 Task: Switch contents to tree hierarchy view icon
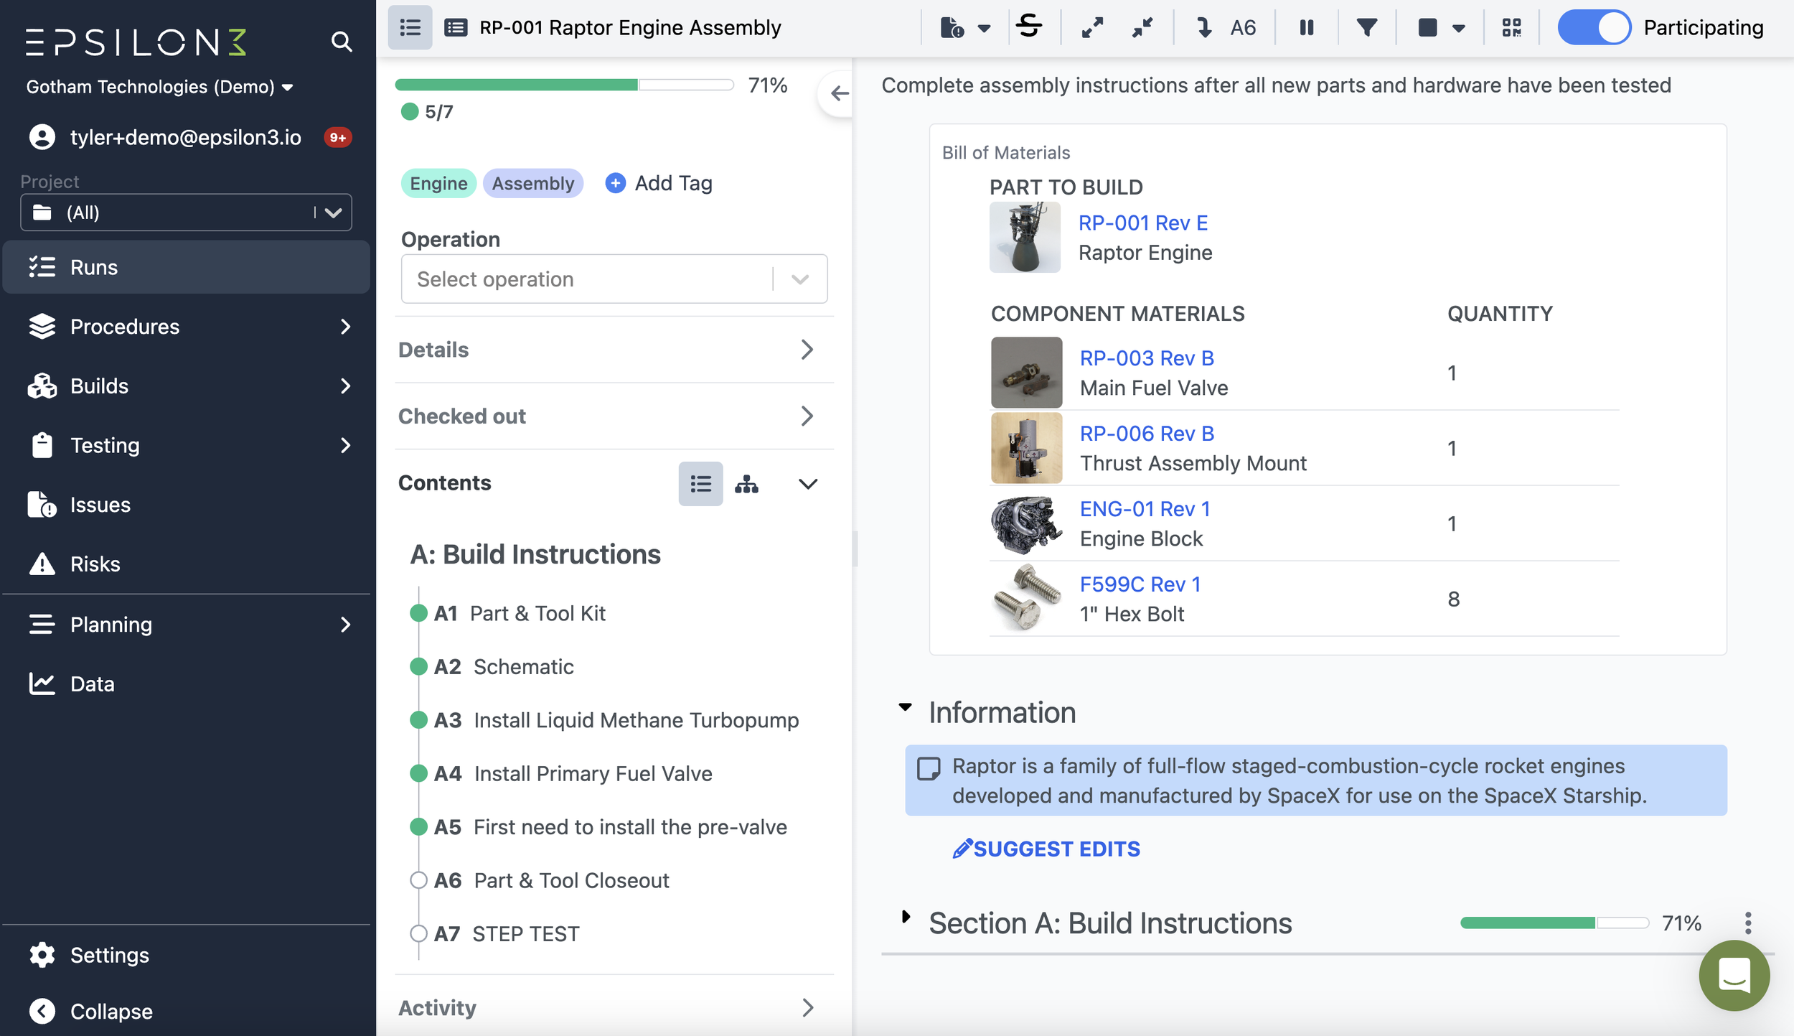pos(746,484)
